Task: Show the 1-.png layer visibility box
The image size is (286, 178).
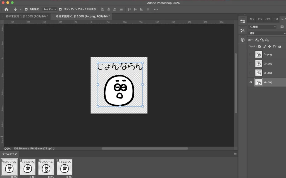Action: 251,55
